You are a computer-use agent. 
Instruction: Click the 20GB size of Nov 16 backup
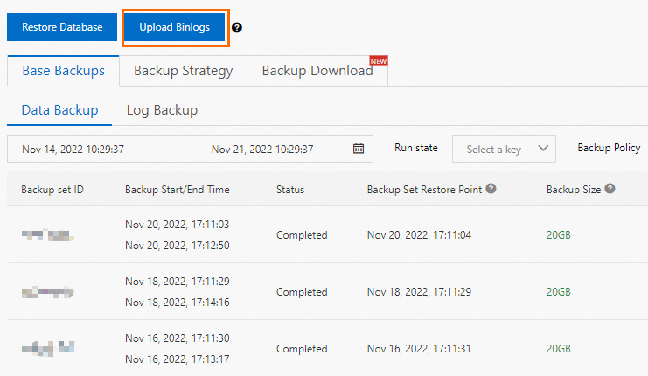[x=558, y=348]
